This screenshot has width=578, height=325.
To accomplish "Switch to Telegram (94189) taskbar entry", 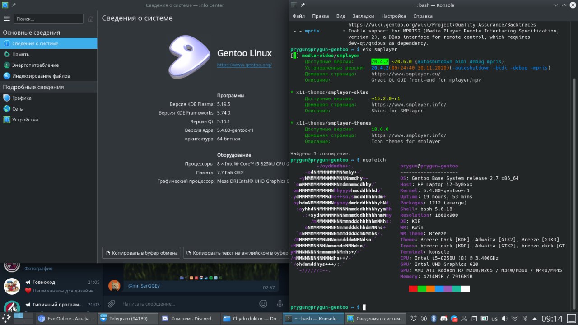I will [128, 318].
